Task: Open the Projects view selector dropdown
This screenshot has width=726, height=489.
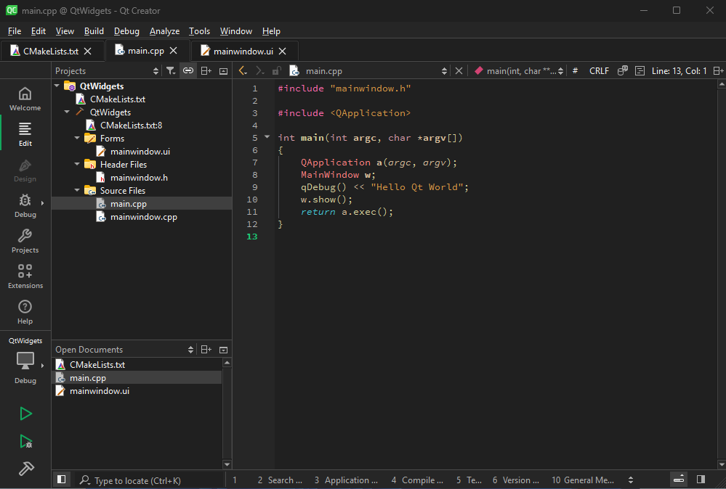Action: pos(156,70)
